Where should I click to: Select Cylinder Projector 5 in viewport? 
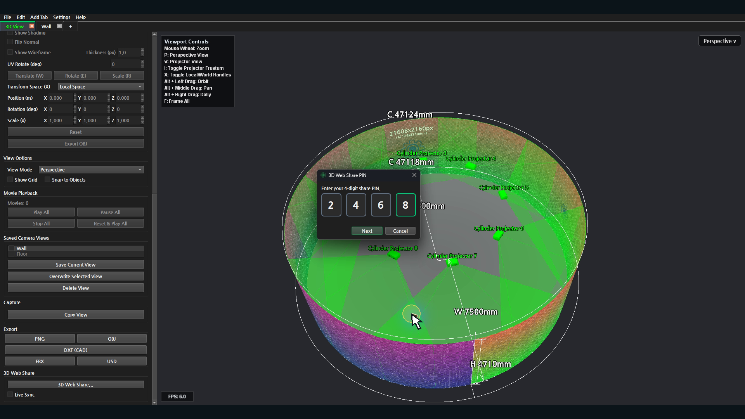503,195
